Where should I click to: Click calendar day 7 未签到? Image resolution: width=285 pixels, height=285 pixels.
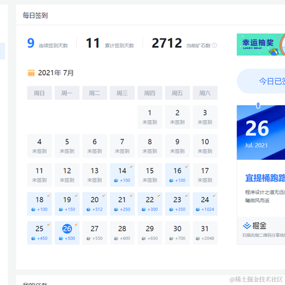pyautogui.click(x=122, y=146)
